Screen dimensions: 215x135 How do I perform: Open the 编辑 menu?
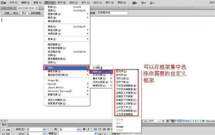pos(25,2)
